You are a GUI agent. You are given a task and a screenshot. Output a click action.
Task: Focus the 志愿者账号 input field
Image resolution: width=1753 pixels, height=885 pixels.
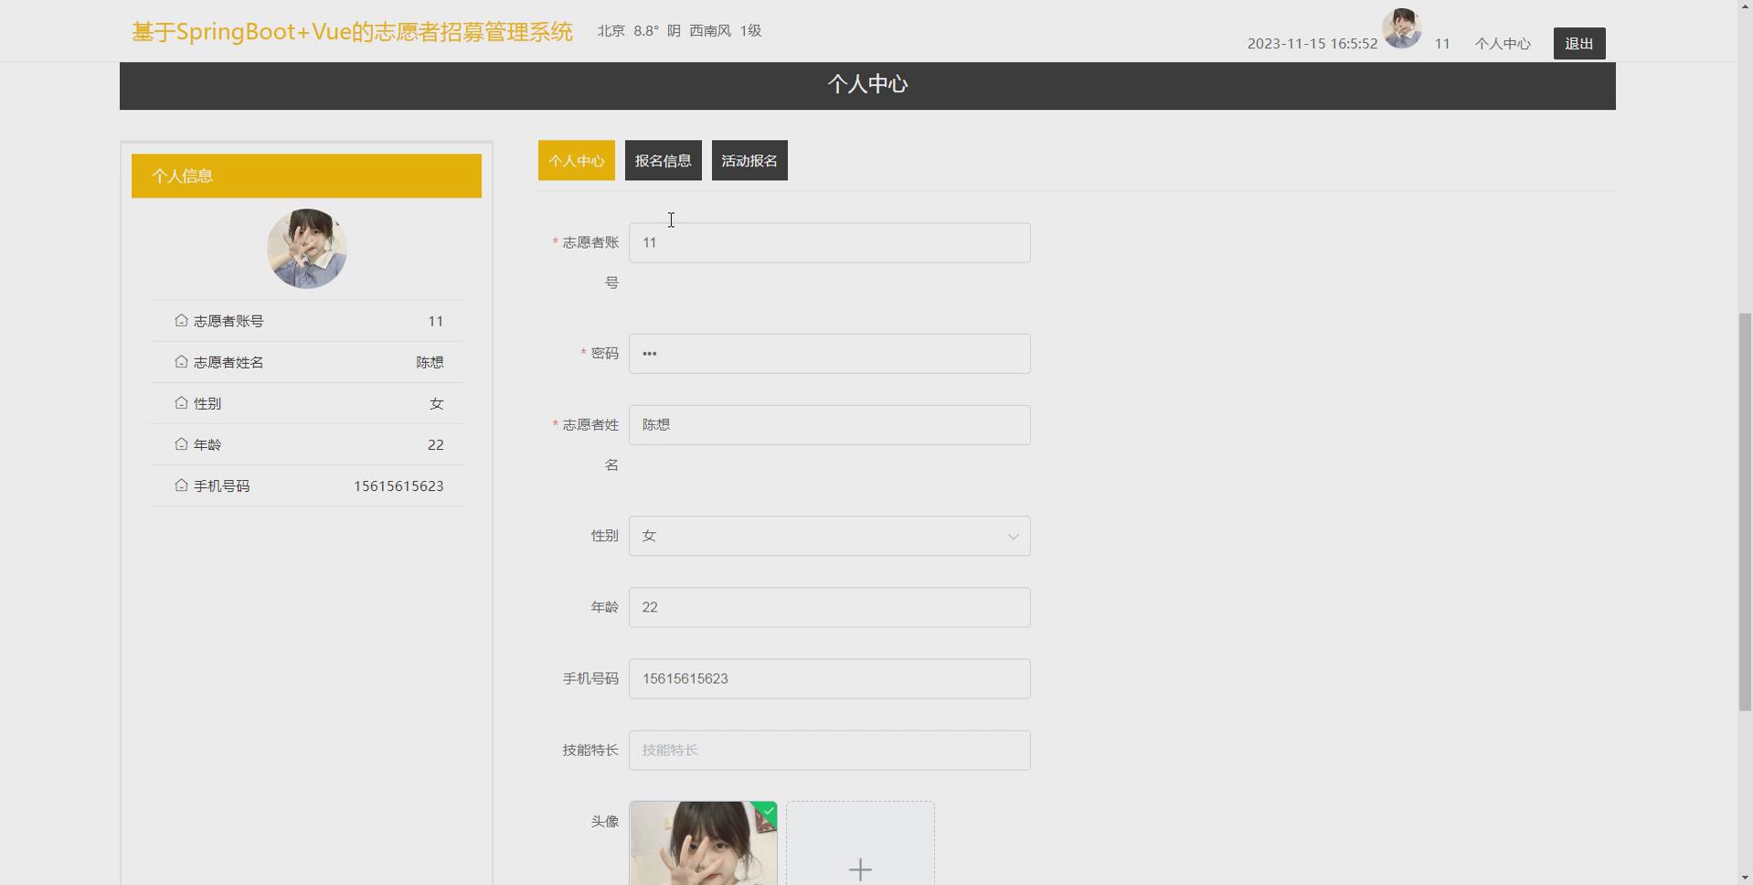pyautogui.click(x=829, y=243)
